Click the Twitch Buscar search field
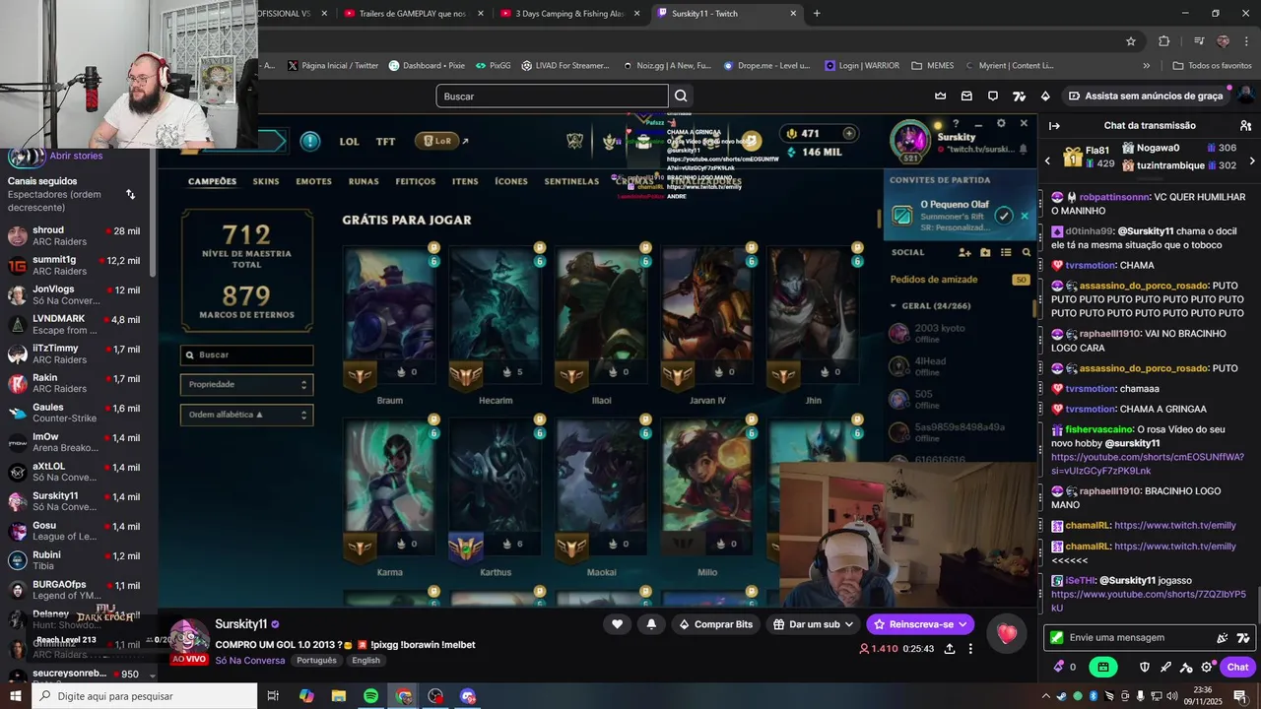 552,97
